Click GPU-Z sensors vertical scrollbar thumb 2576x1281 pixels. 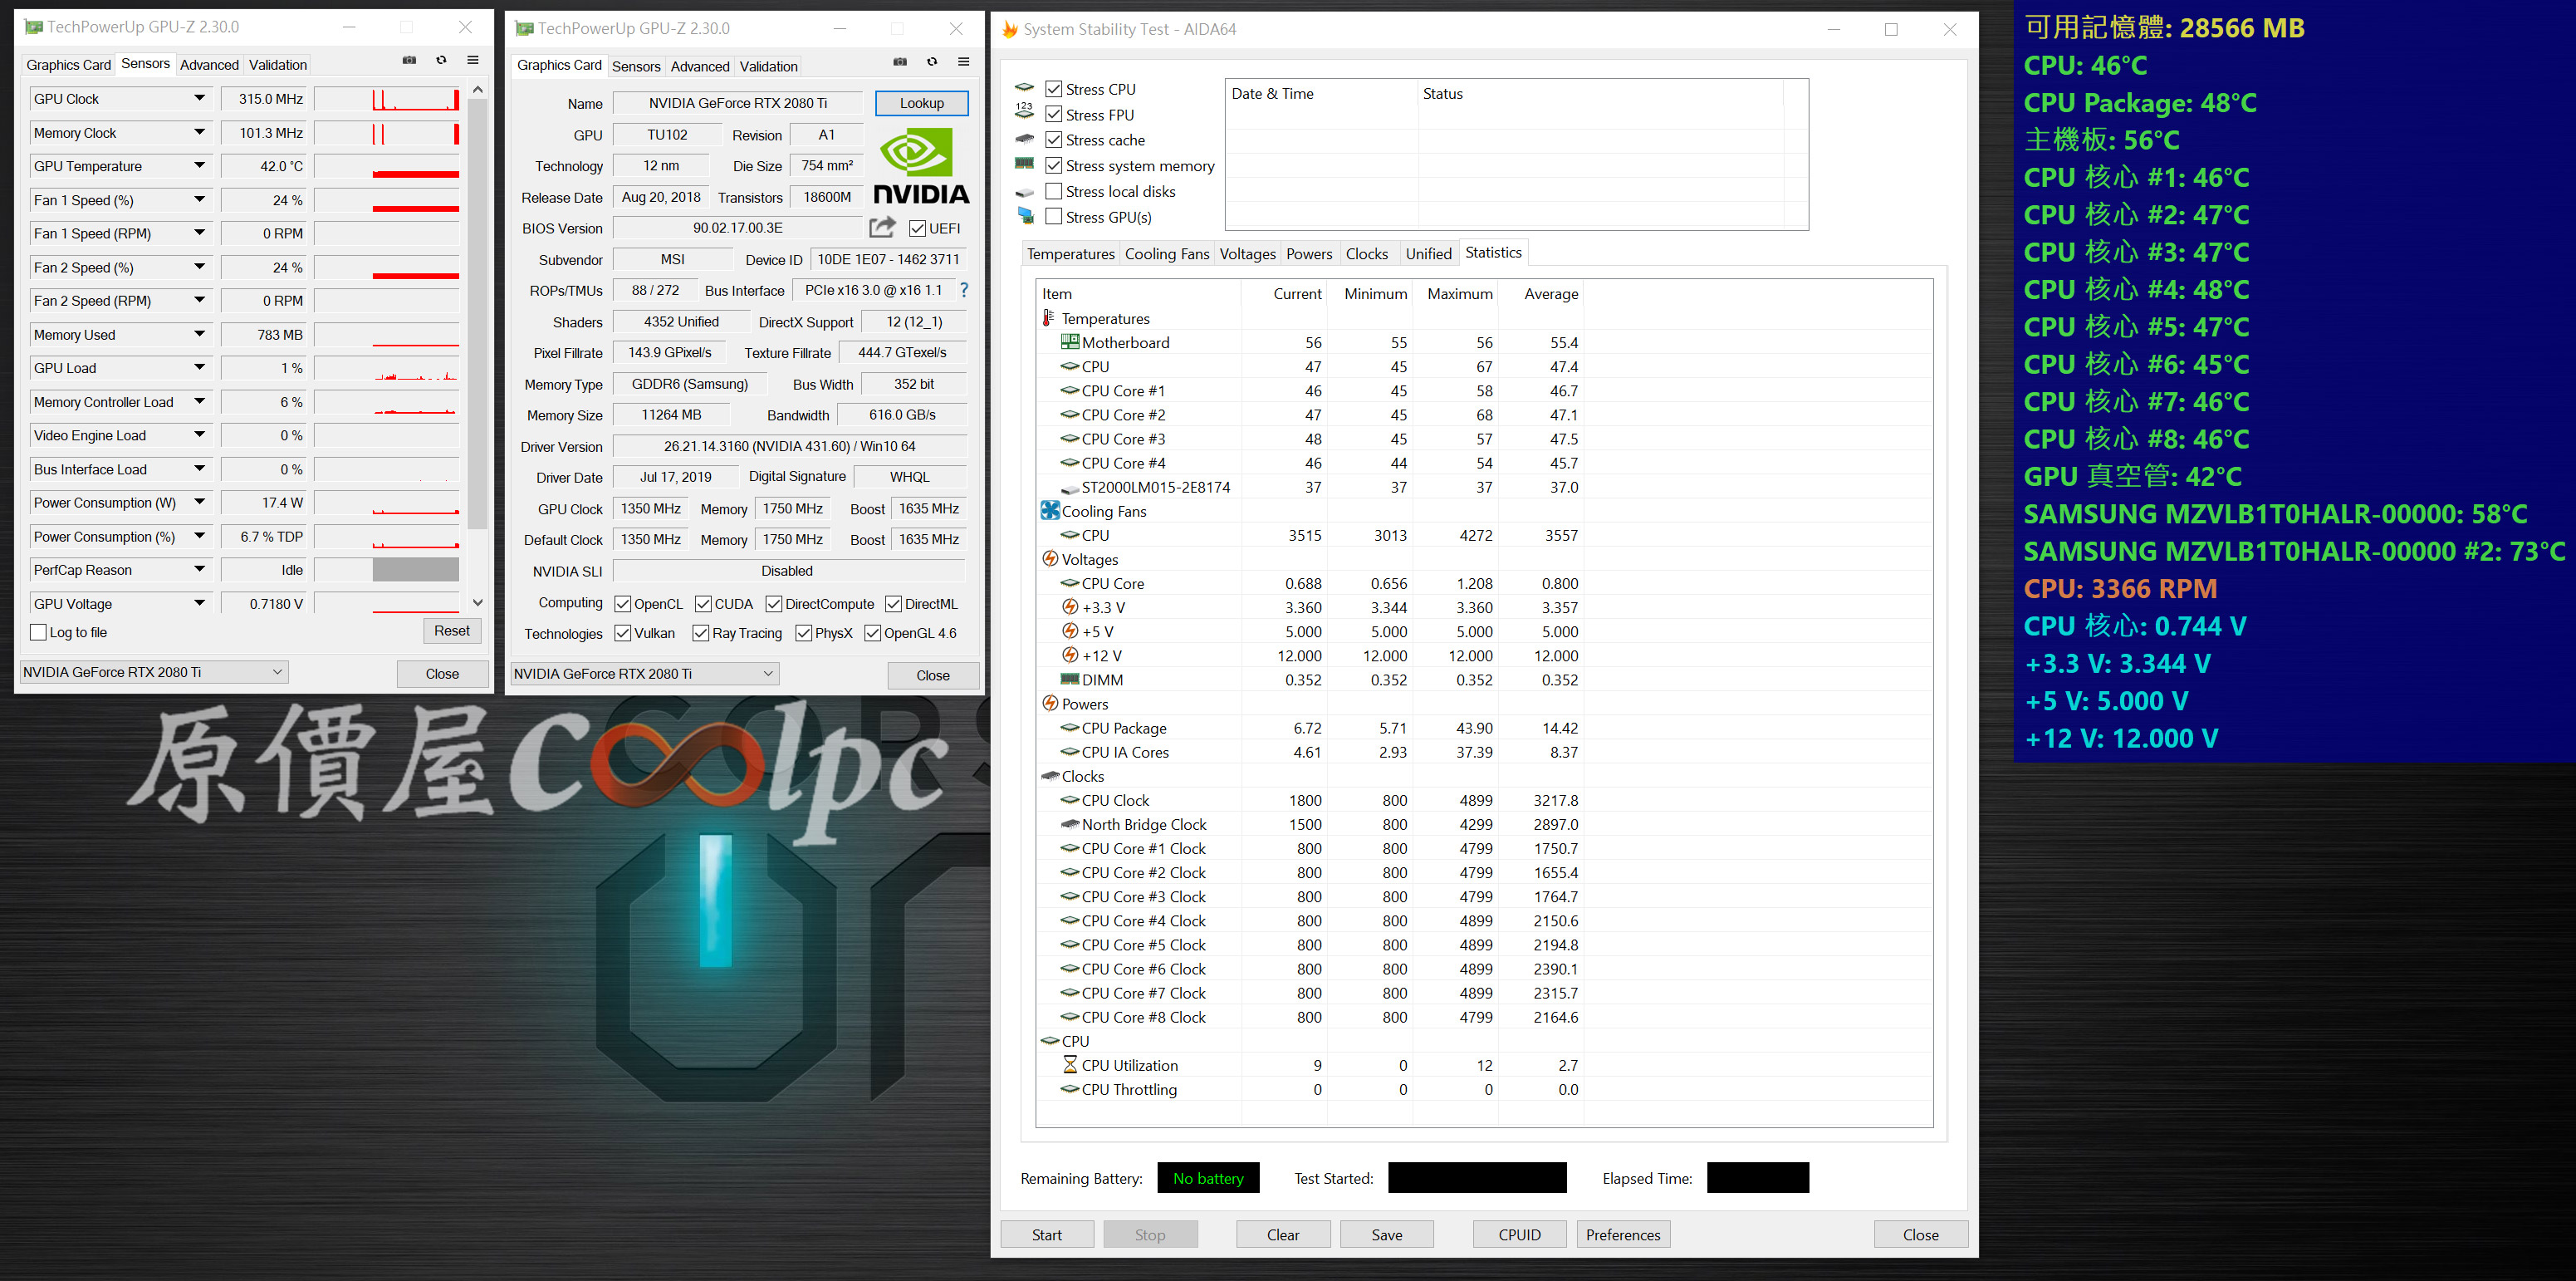477,313
